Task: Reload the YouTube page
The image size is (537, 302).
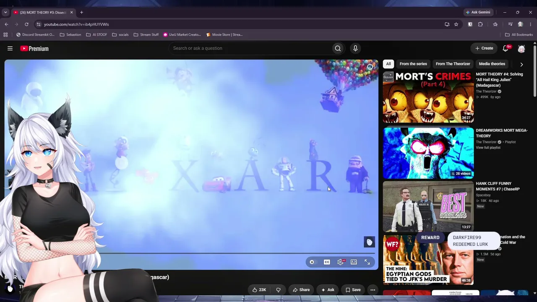Action: 26,24
